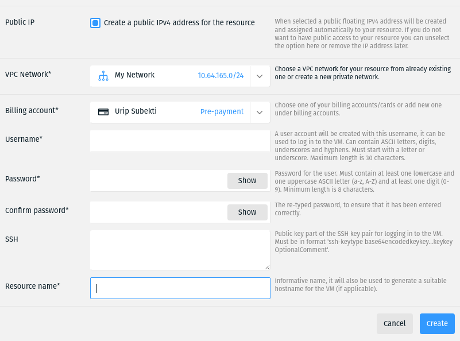Focus the Confirm password input field
This screenshot has width=460, height=341.
pyautogui.click(x=159, y=212)
